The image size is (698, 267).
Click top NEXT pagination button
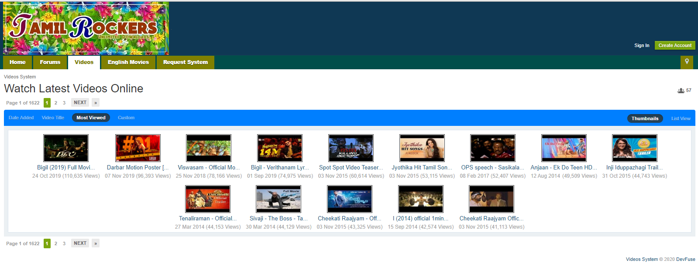tap(80, 103)
